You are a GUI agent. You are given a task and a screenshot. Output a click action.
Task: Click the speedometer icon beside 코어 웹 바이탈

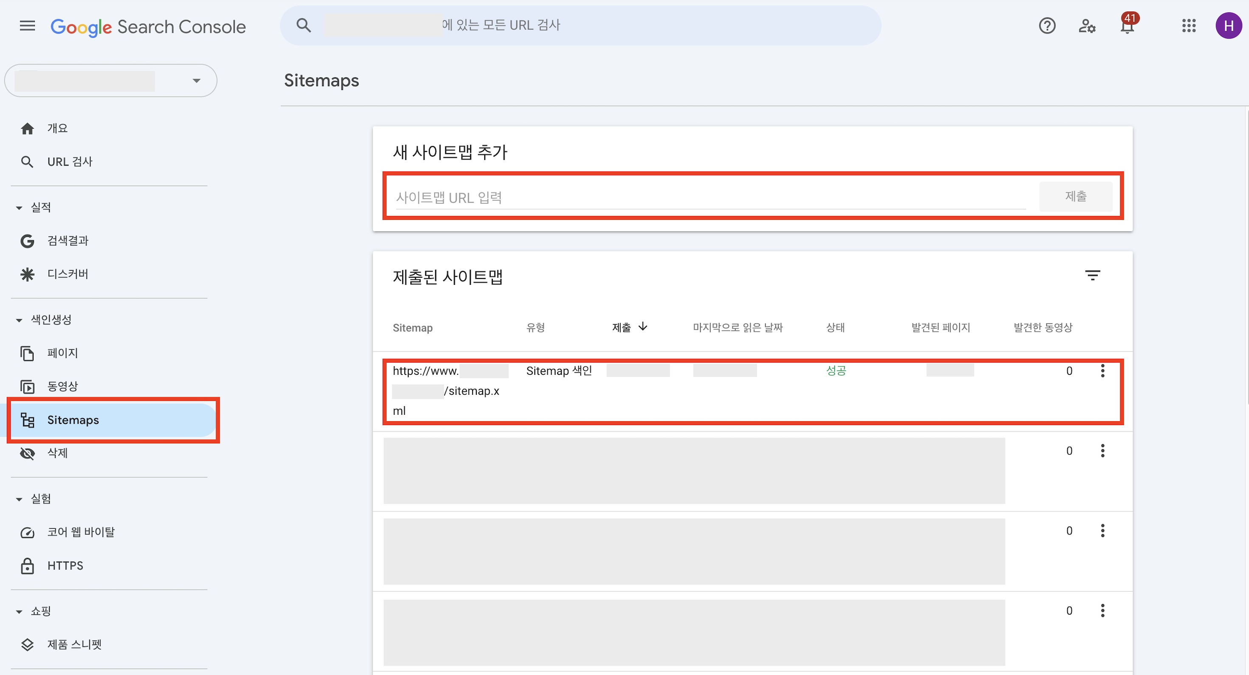[x=28, y=532]
